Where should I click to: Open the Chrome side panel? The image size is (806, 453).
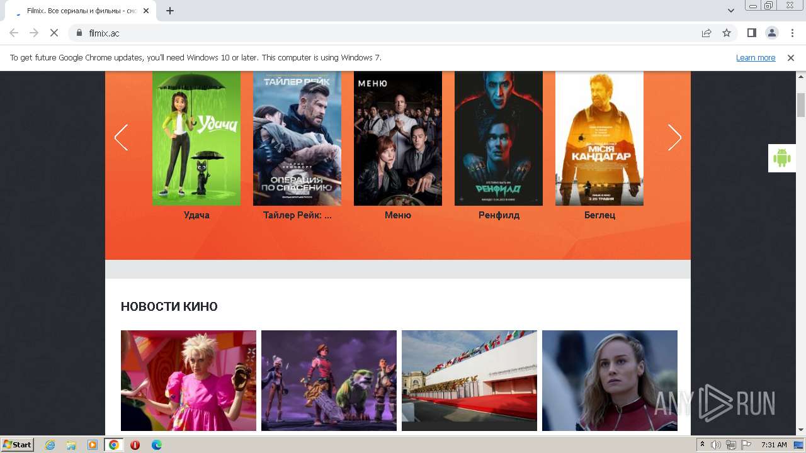point(751,33)
